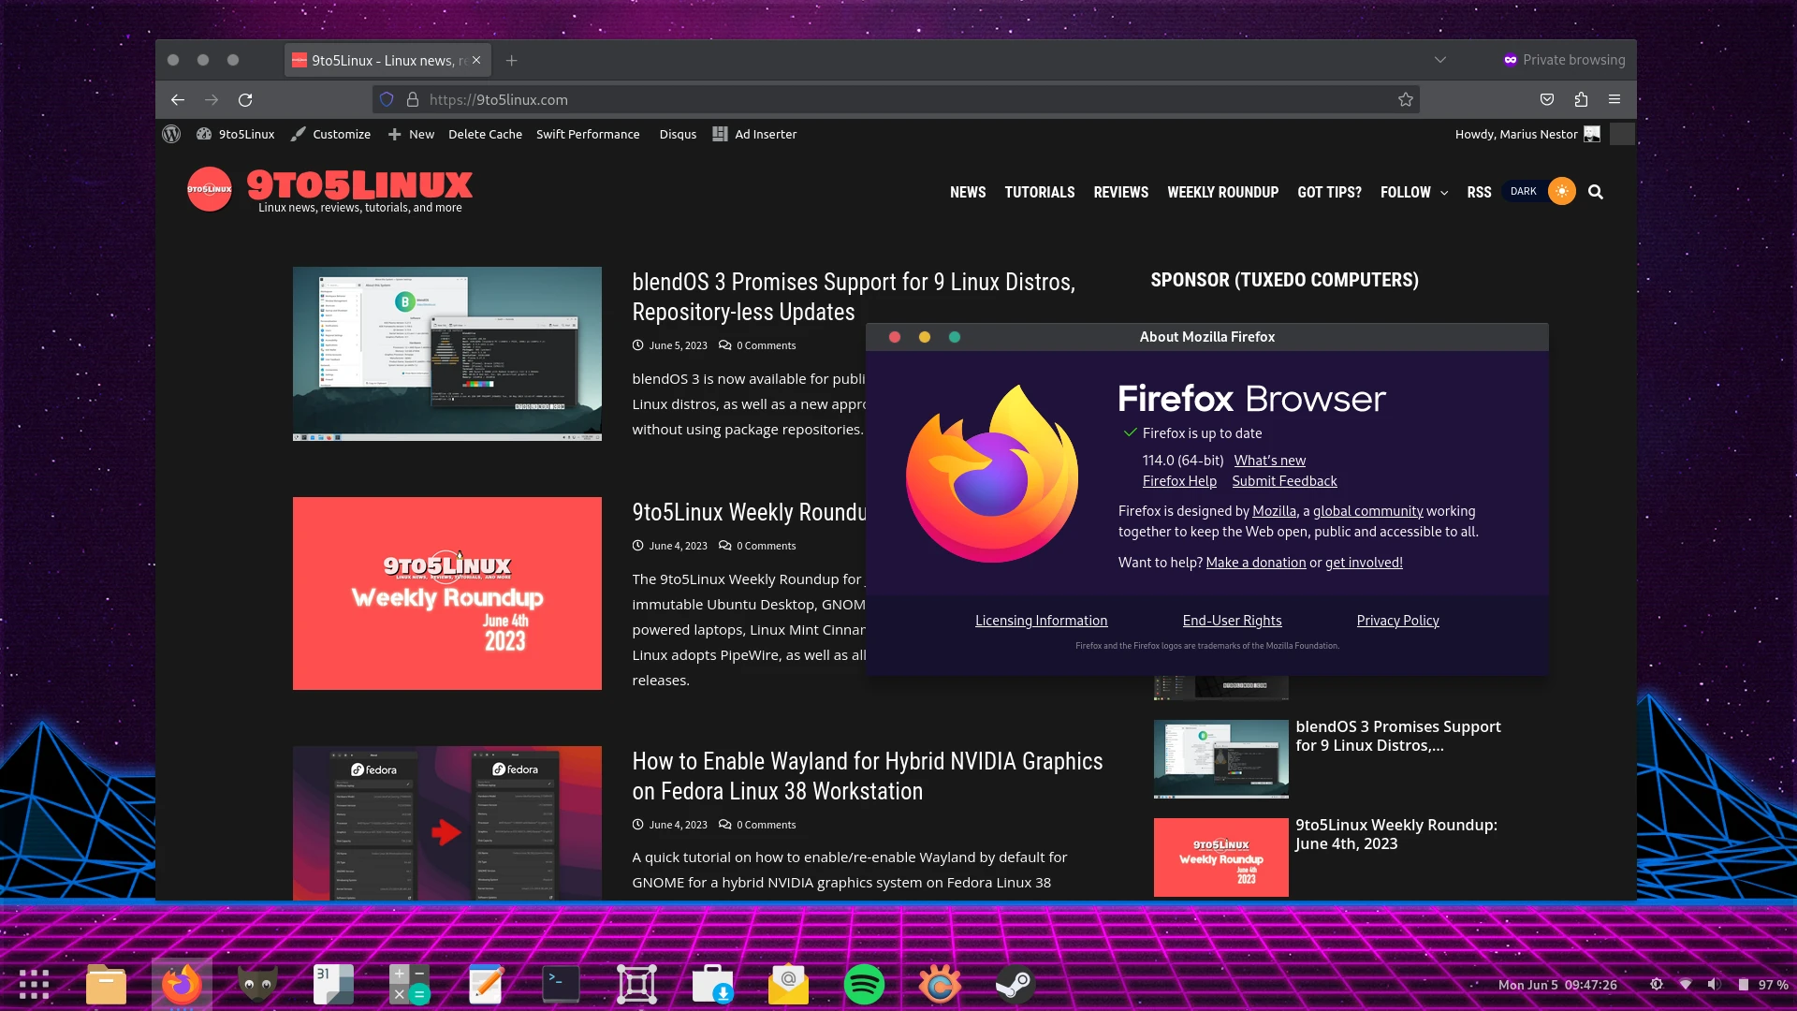Screen dimensions: 1797x1011
Task: Open the Firefox application menu
Action: (x=1614, y=99)
